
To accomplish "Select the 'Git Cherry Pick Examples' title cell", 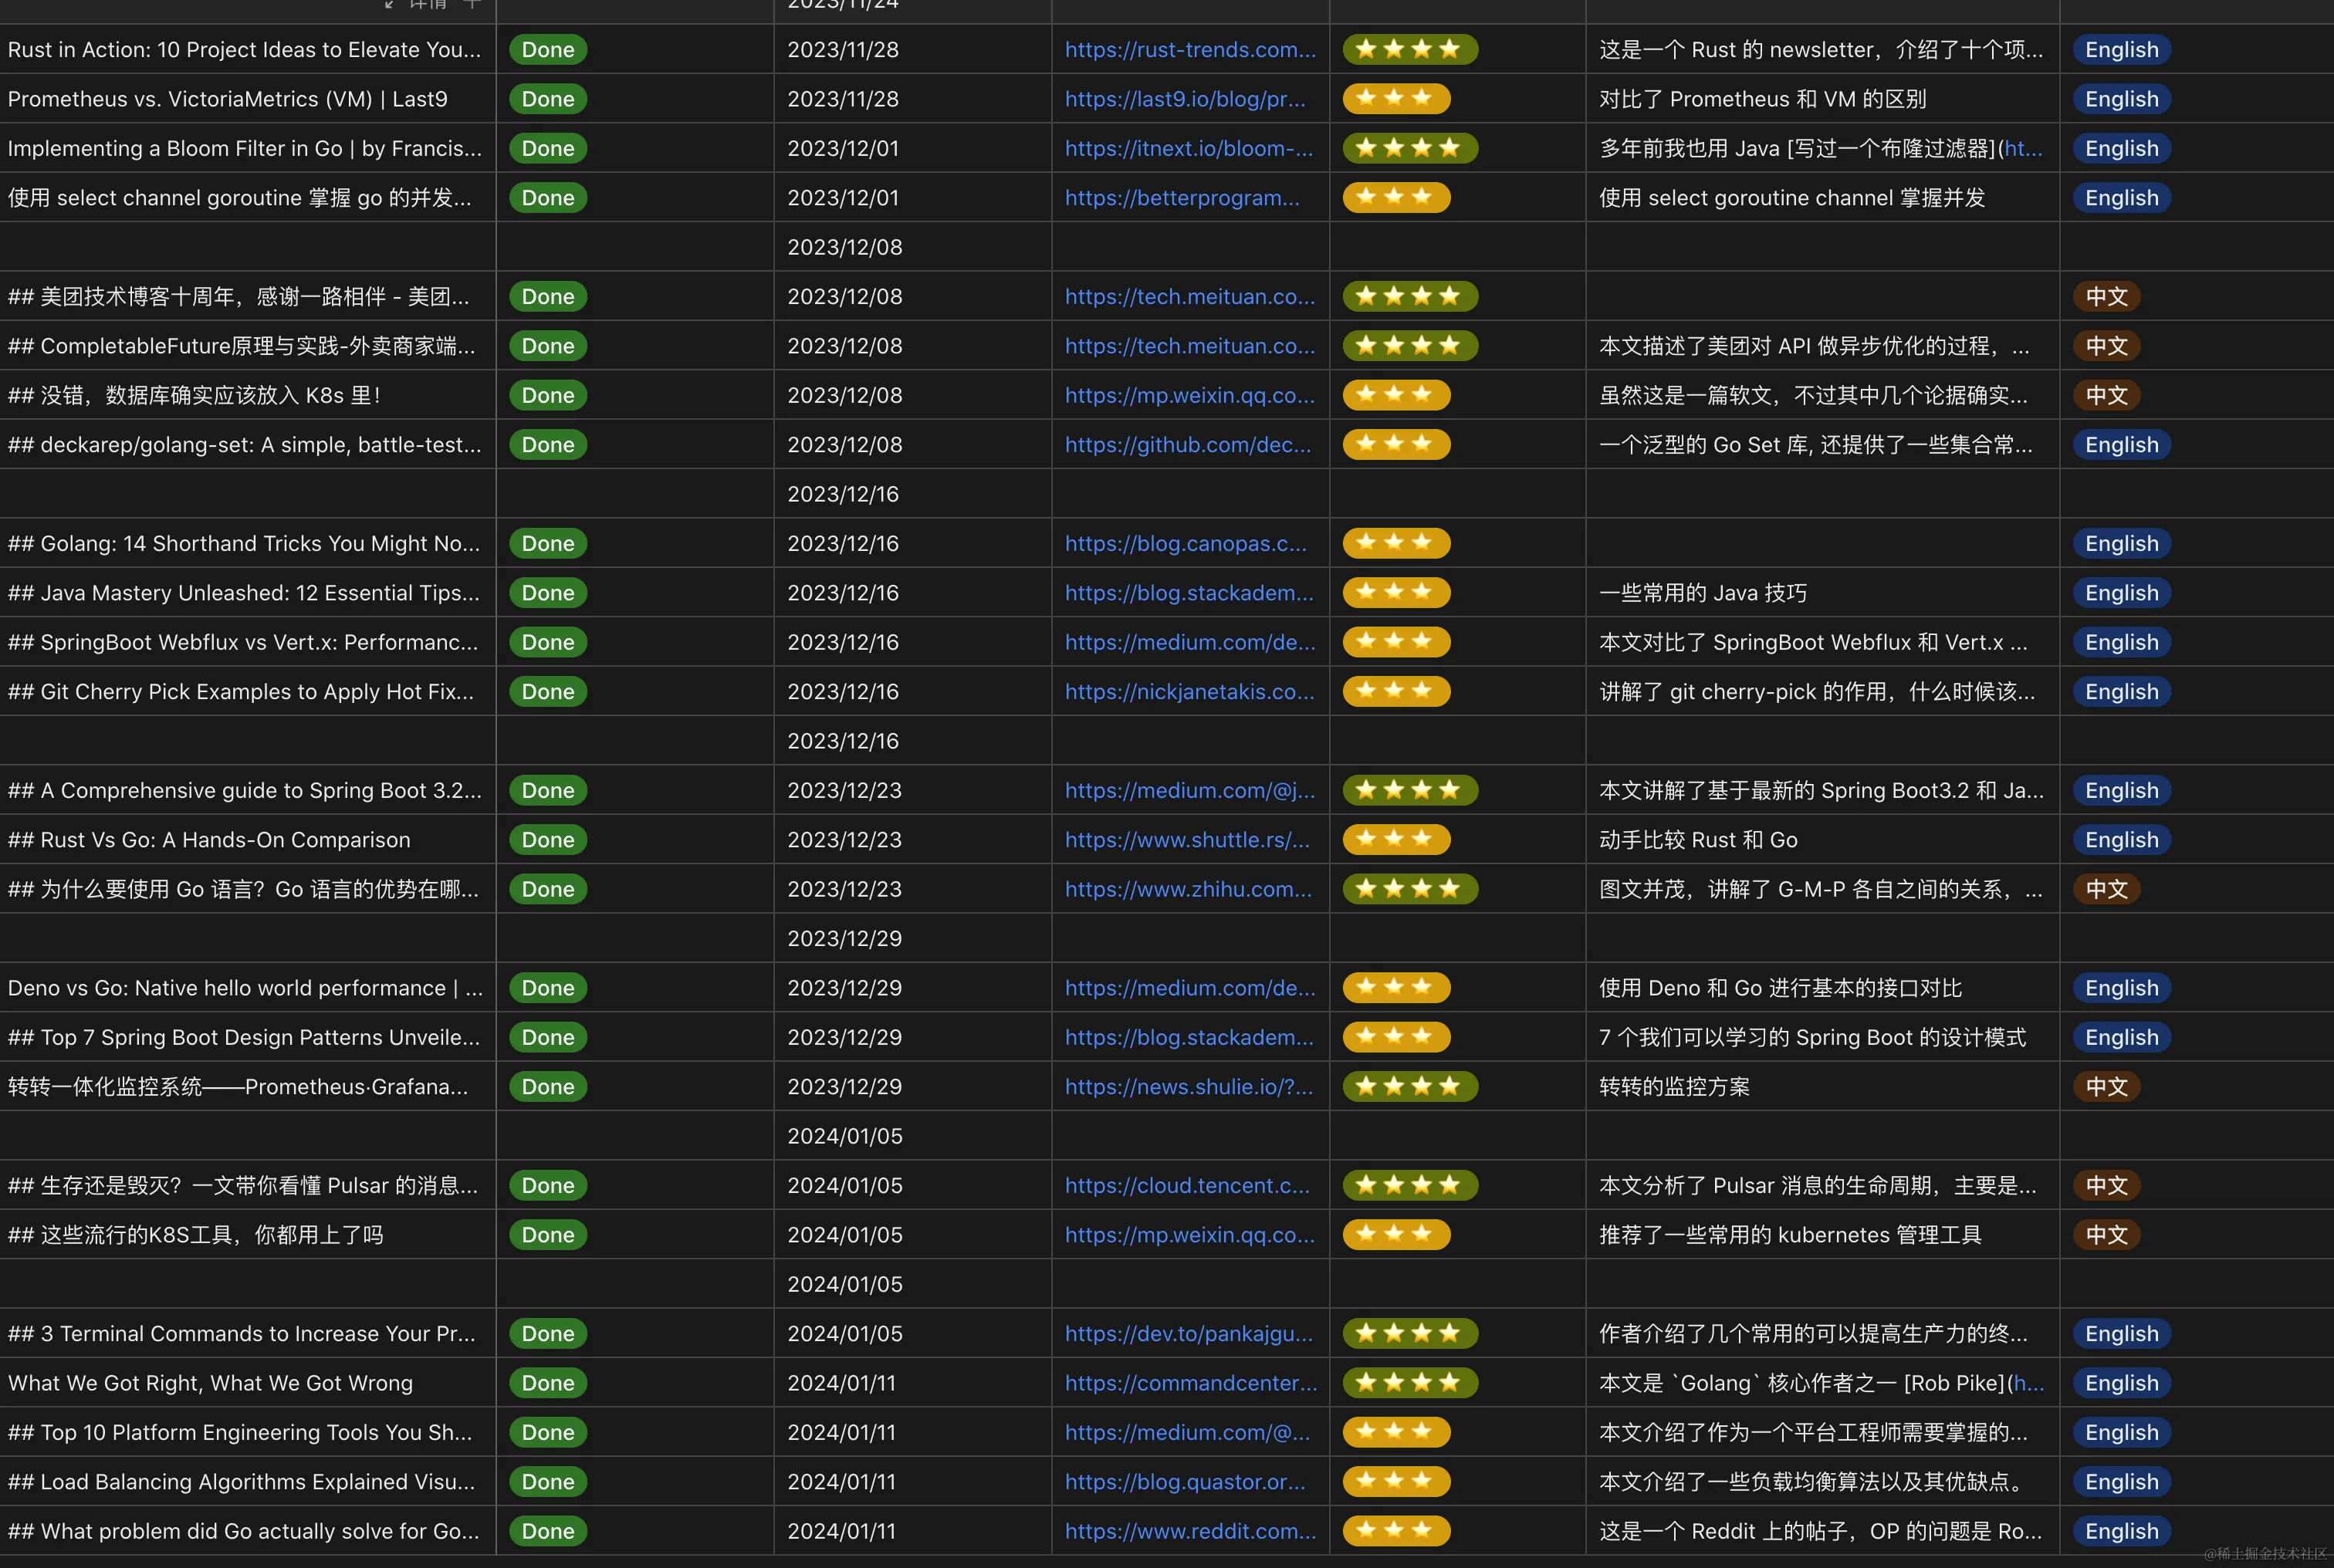I will (x=240, y=692).
